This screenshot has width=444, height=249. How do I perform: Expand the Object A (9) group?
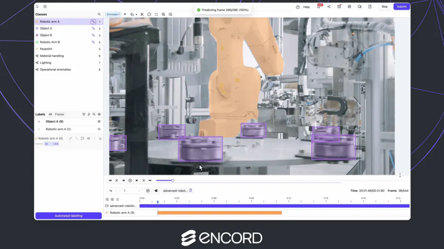[x=39, y=121]
